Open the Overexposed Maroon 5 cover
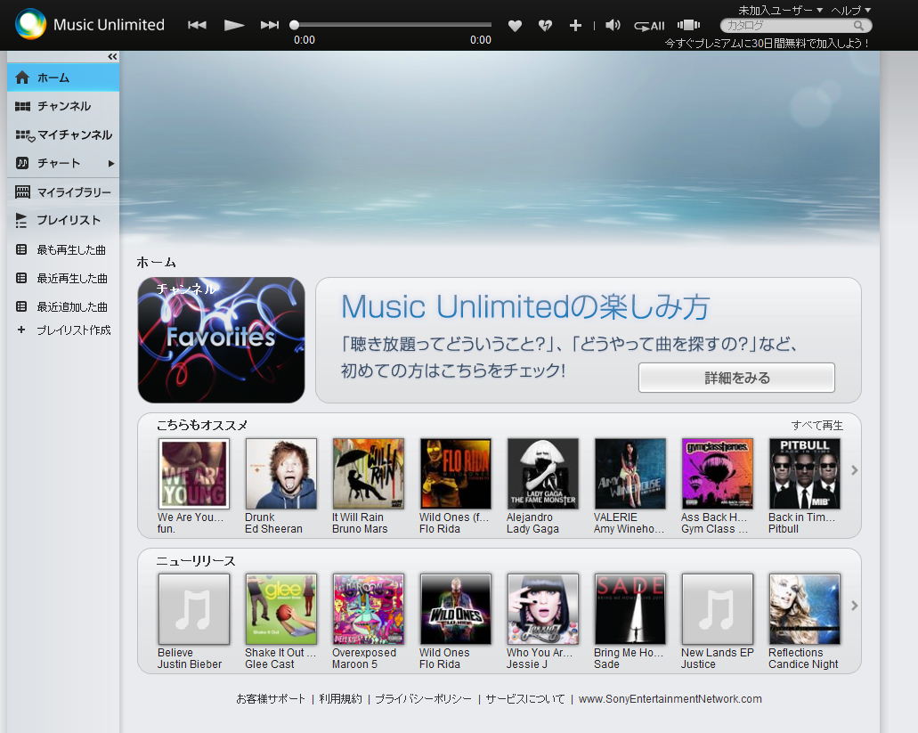The height and width of the screenshot is (733, 918). coord(369,609)
